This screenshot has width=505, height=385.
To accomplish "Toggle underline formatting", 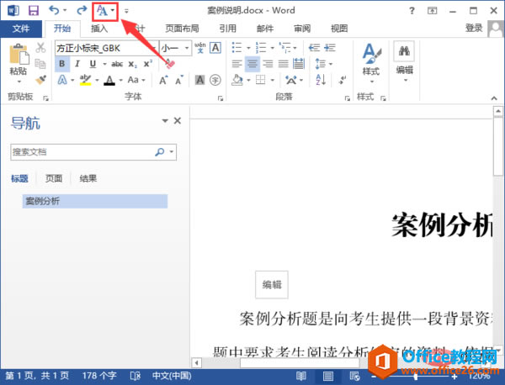I will (x=93, y=64).
